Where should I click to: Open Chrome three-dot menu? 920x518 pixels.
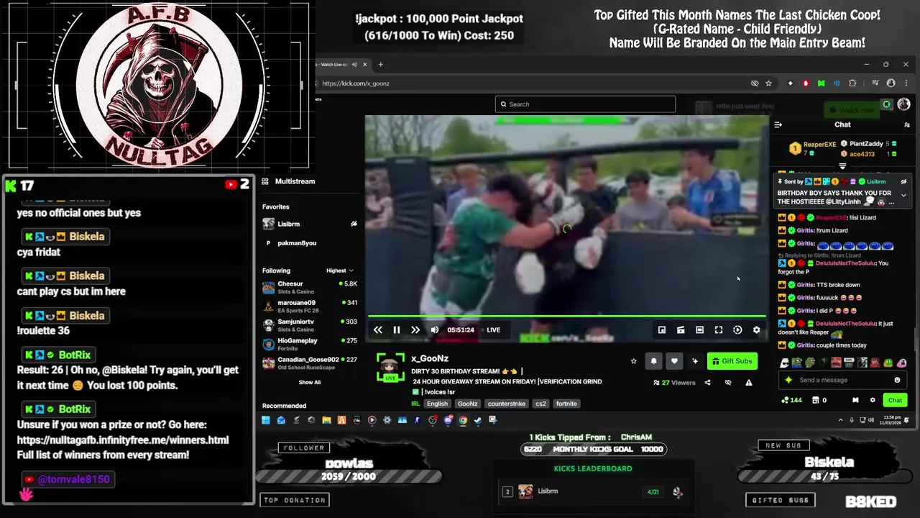pyautogui.click(x=906, y=83)
